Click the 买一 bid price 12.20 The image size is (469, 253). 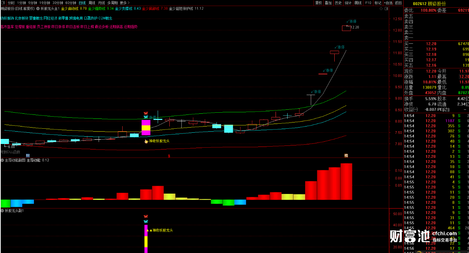point(431,44)
